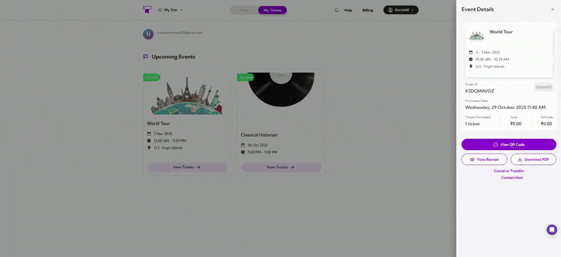
Task: Click View Tickets on Classical Historian card
Action: pos(281,167)
